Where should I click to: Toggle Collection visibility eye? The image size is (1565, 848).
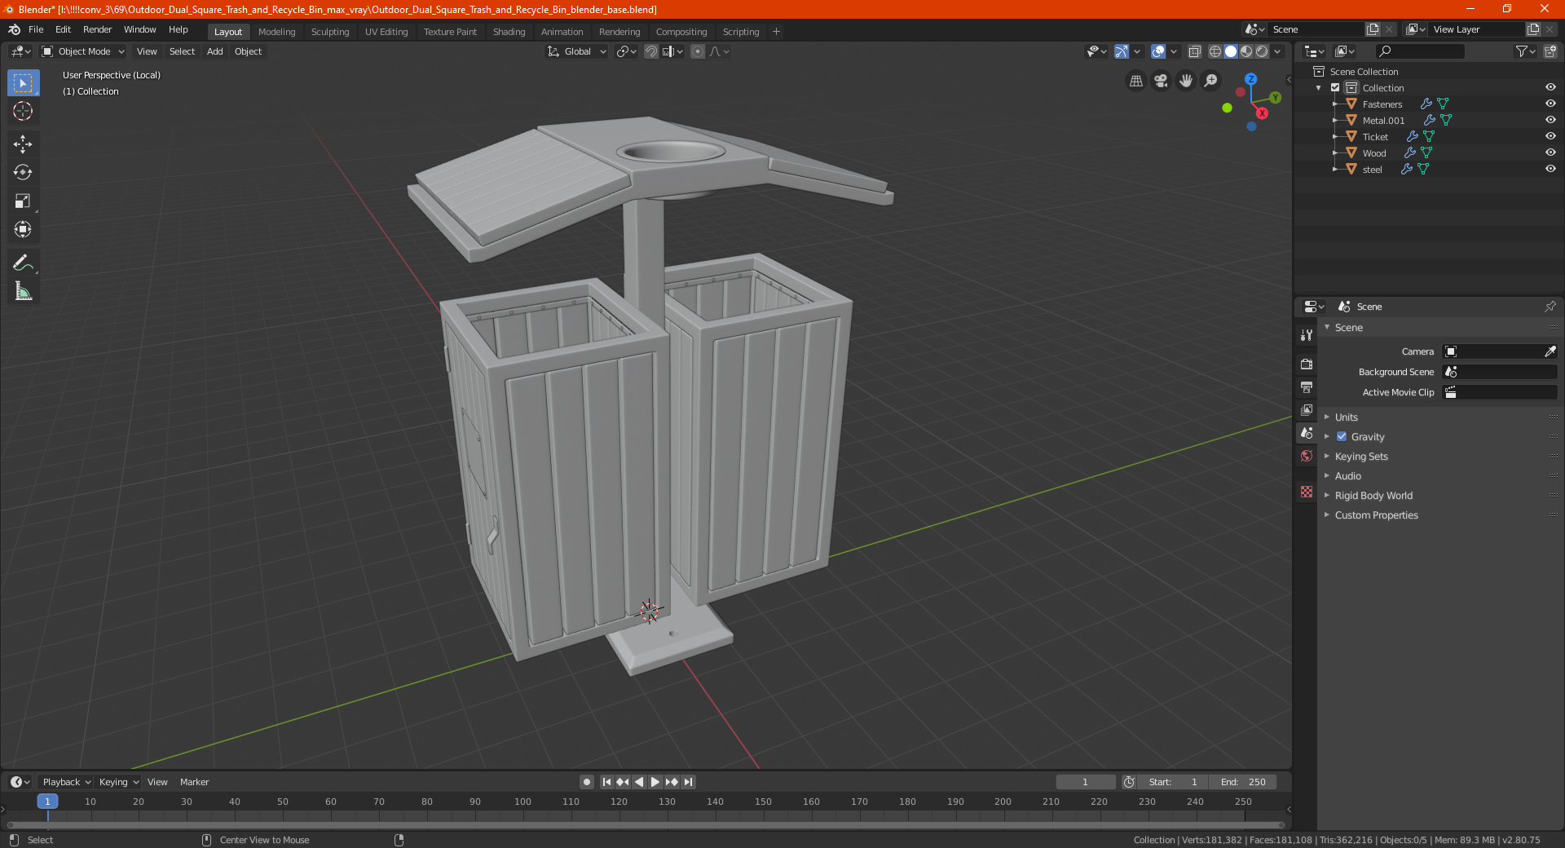(x=1550, y=87)
